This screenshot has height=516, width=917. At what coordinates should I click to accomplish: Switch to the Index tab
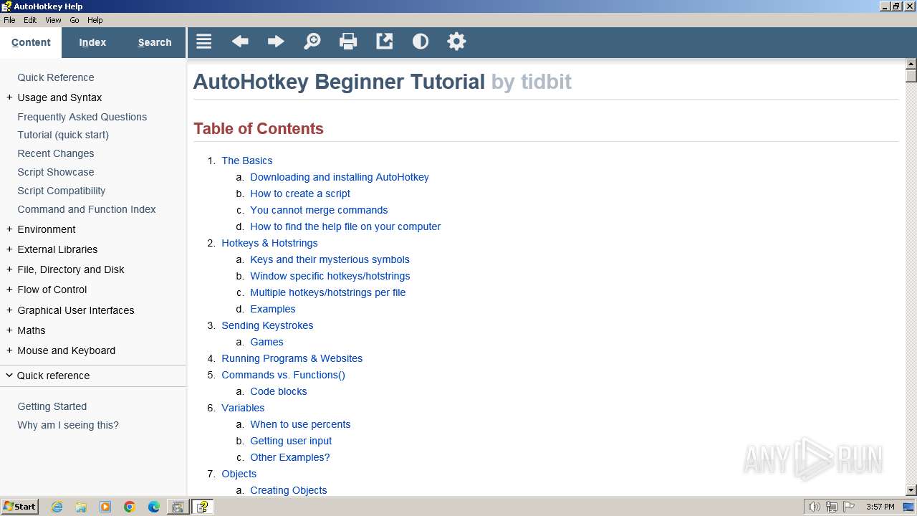[x=92, y=42]
